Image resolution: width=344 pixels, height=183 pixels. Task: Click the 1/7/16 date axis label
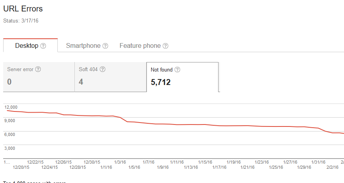148,162
